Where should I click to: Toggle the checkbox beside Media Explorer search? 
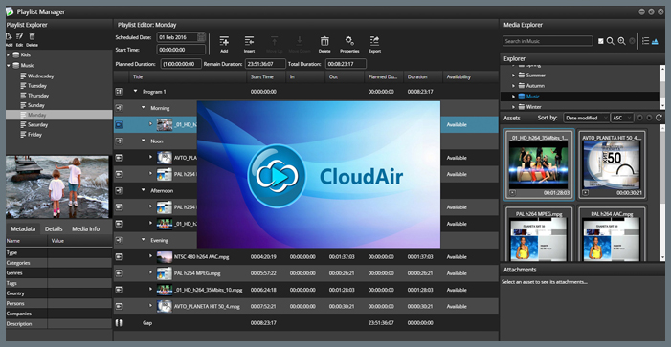(601, 41)
